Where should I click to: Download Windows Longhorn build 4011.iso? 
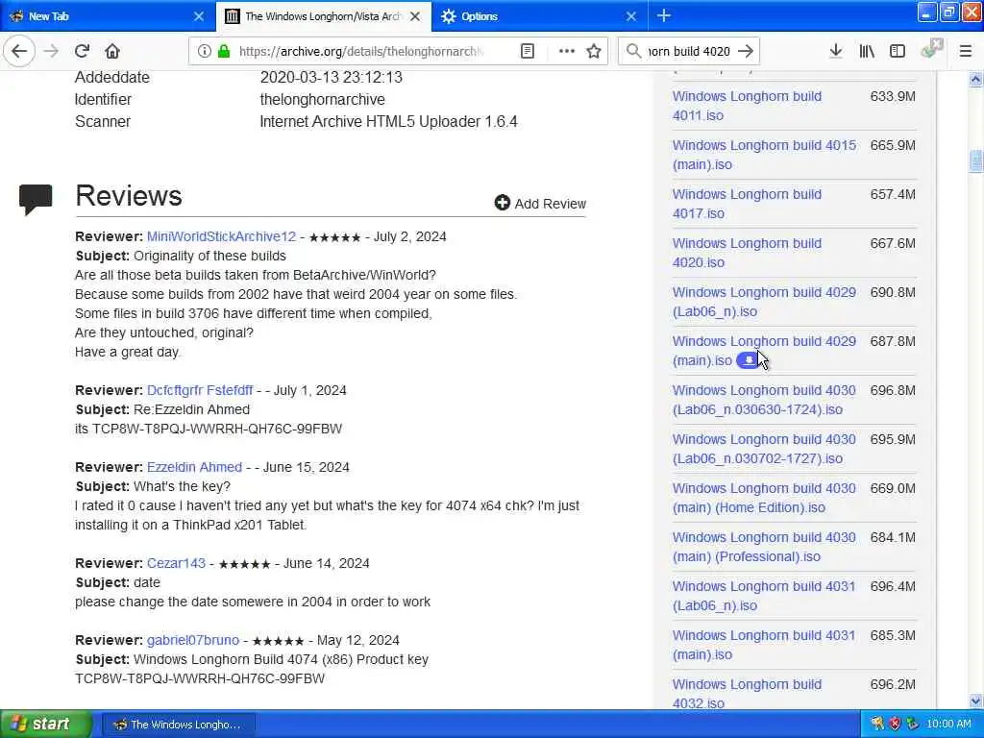pyautogui.click(x=747, y=106)
